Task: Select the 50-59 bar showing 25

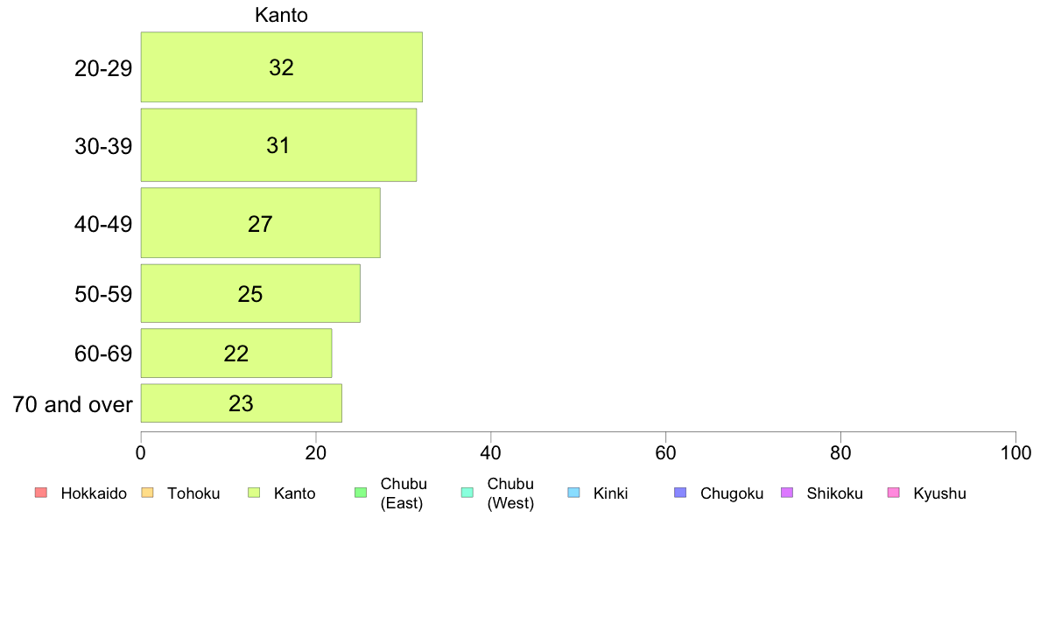Action: click(250, 294)
